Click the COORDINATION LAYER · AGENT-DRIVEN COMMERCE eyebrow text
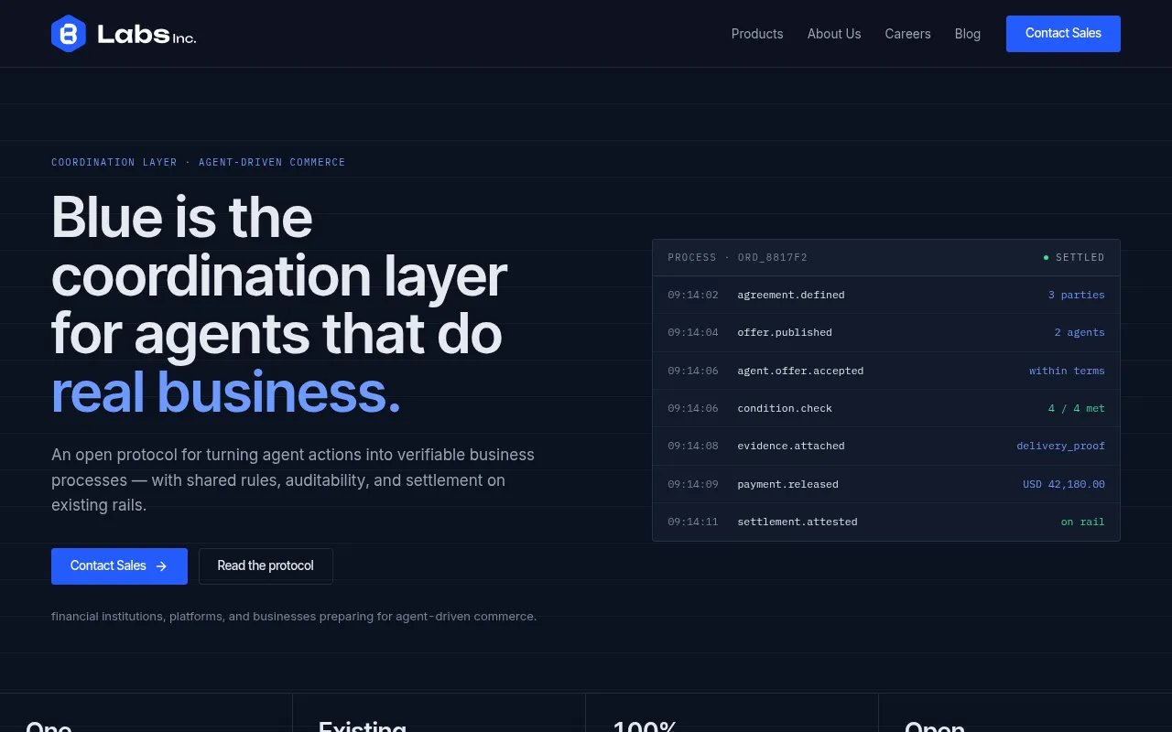The width and height of the screenshot is (1172, 732). tap(199, 162)
